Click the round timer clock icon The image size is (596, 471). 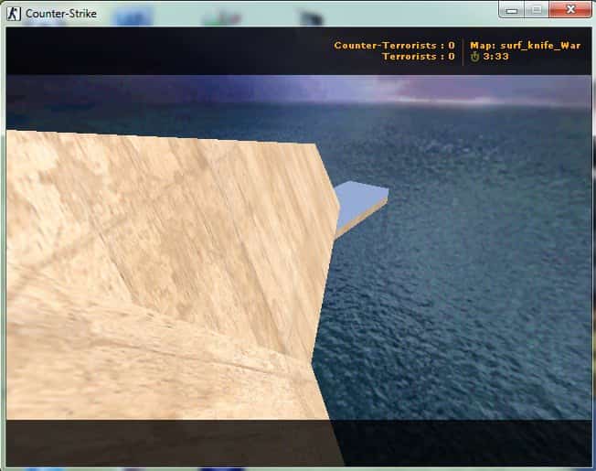(474, 57)
